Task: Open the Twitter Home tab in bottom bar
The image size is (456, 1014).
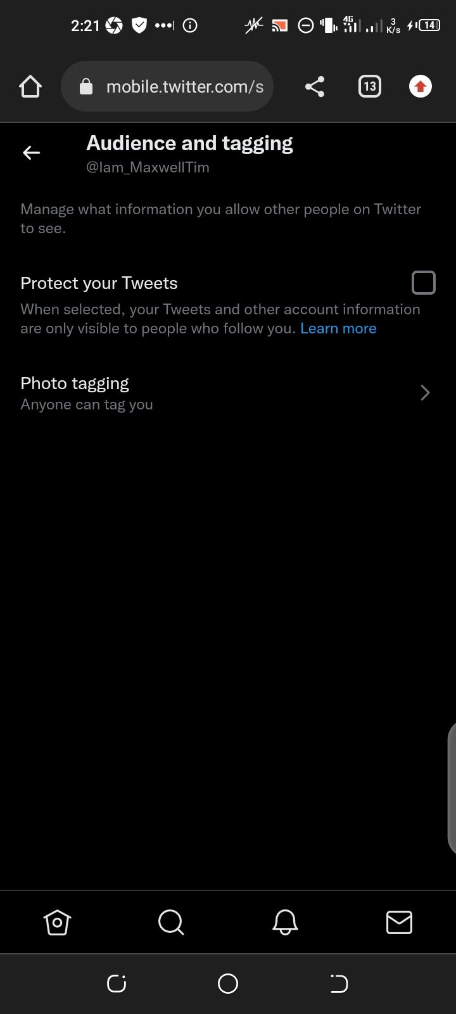Action: tap(57, 922)
